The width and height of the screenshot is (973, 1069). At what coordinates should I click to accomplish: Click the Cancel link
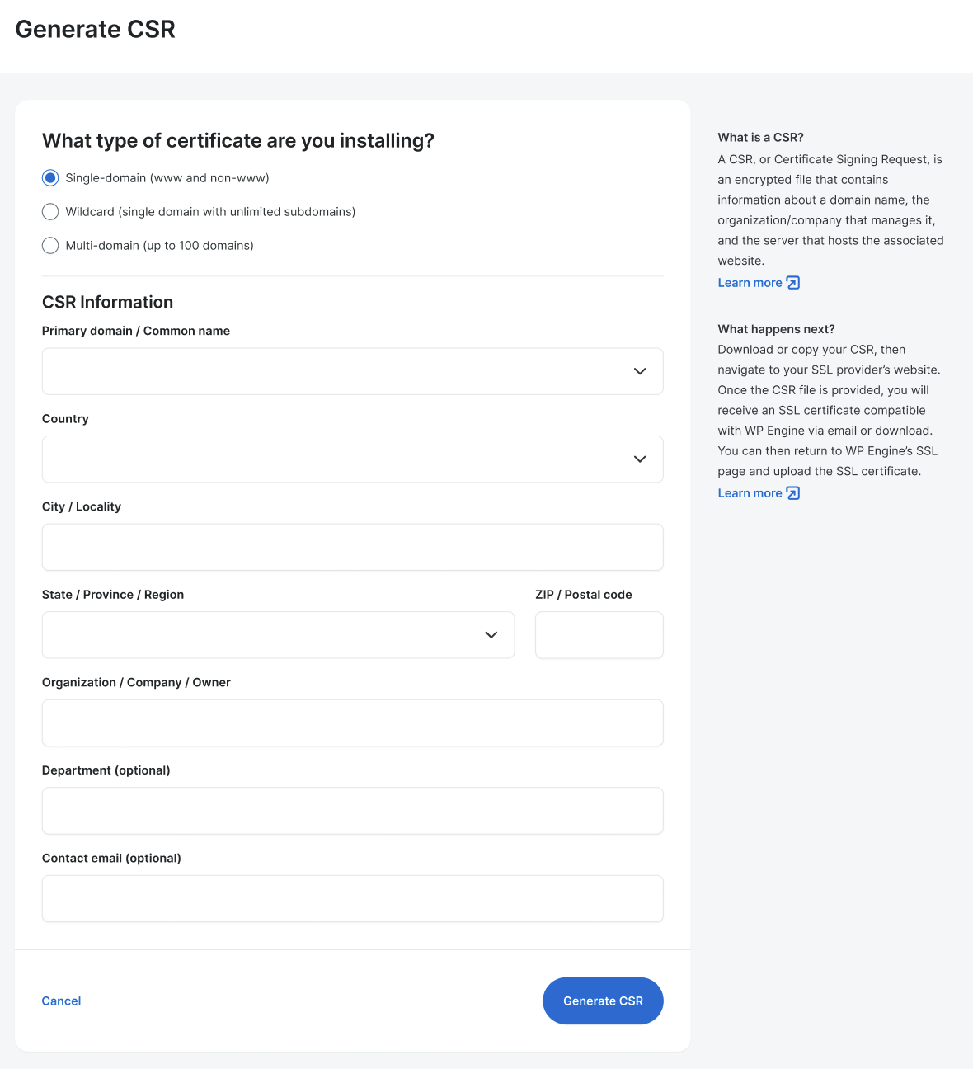[x=61, y=1001]
